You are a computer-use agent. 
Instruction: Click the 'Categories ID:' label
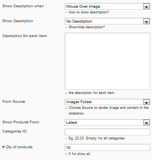click(x=15, y=131)
